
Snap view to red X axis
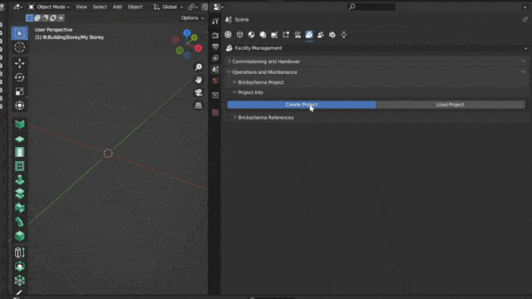tap(198, 48)
